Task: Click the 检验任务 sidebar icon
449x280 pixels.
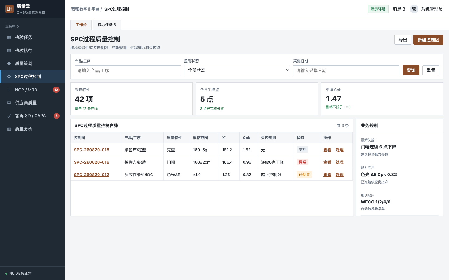Action: pyautogui.click(x=9, y=37)
